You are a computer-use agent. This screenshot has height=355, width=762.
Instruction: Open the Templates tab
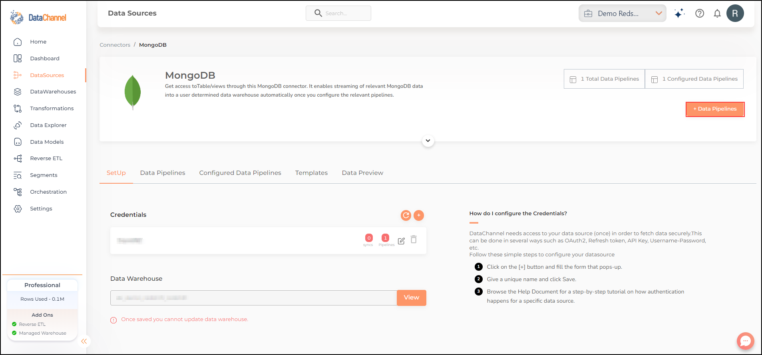[311, 173]
